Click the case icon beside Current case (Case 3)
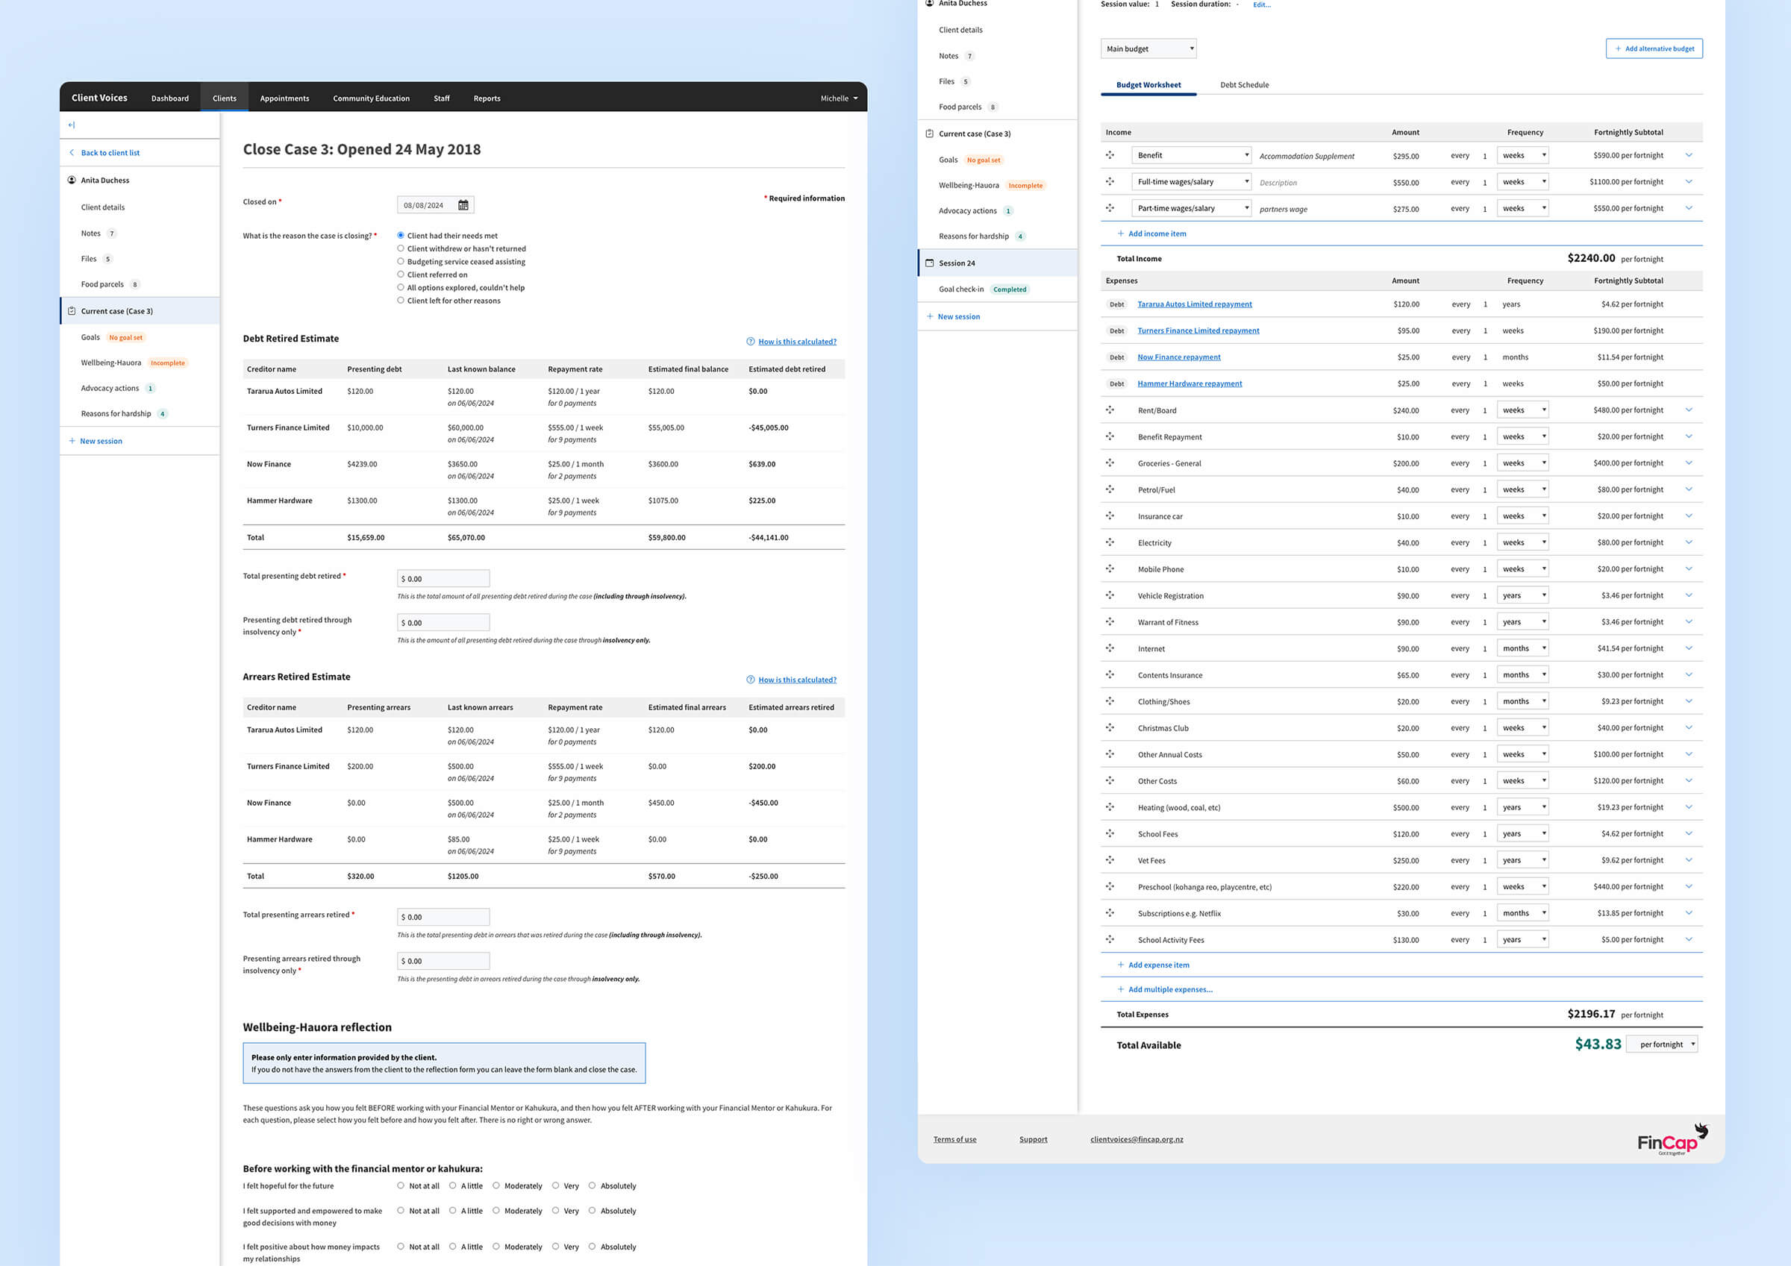 tap(71, 310)
